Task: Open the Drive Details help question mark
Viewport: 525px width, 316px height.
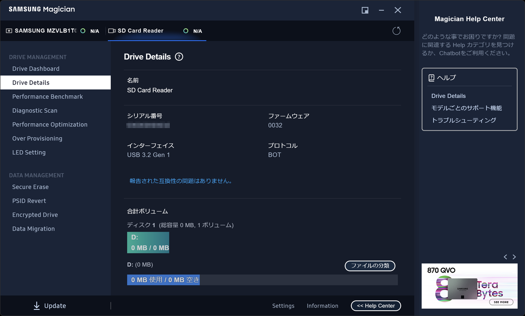Action: pos(179,56)
